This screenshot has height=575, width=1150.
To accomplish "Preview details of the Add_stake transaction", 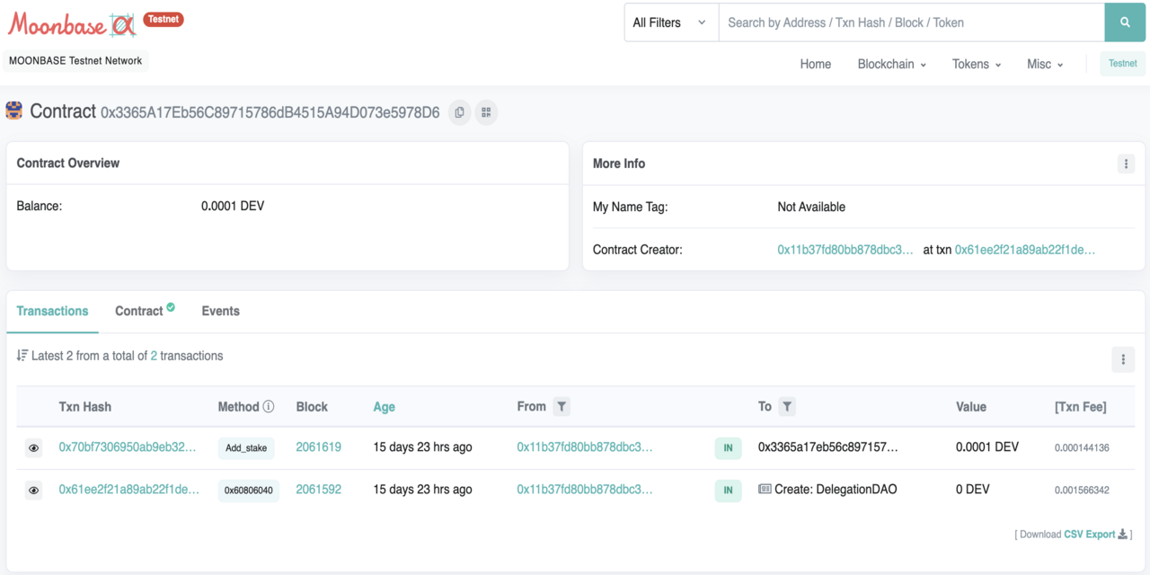I will click(33, 447).
